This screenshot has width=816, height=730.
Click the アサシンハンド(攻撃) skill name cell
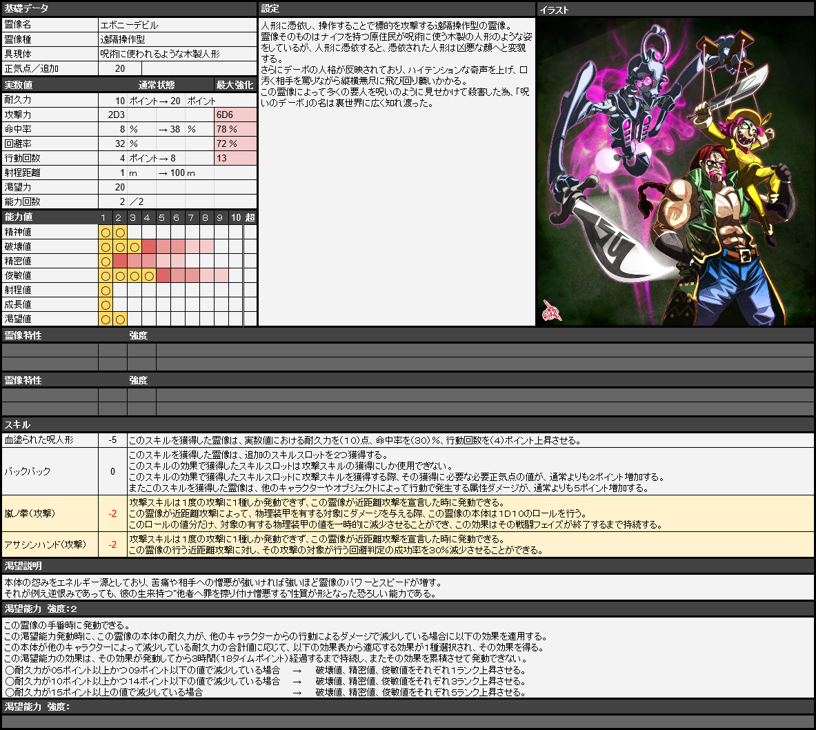click(x=50, y=544)
